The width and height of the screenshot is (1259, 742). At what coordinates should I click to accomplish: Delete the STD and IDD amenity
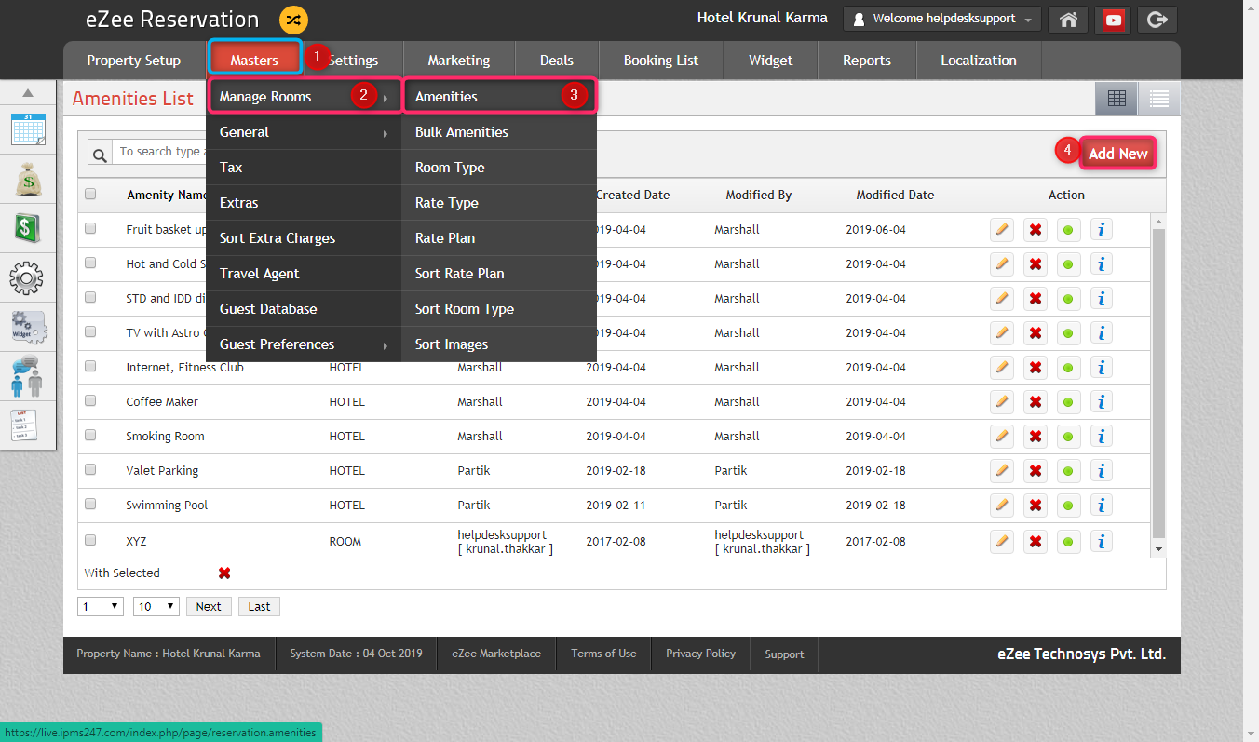click(x=1035, y=299)
